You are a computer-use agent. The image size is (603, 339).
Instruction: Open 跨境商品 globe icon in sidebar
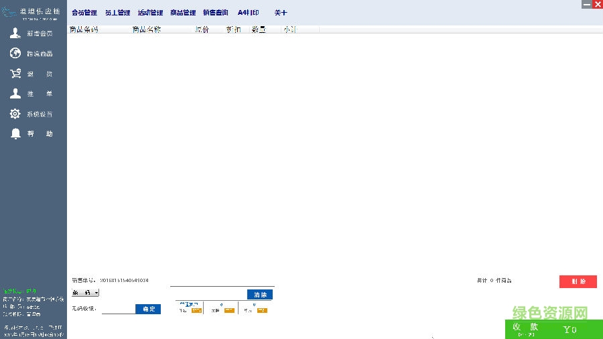coord(15,54)
